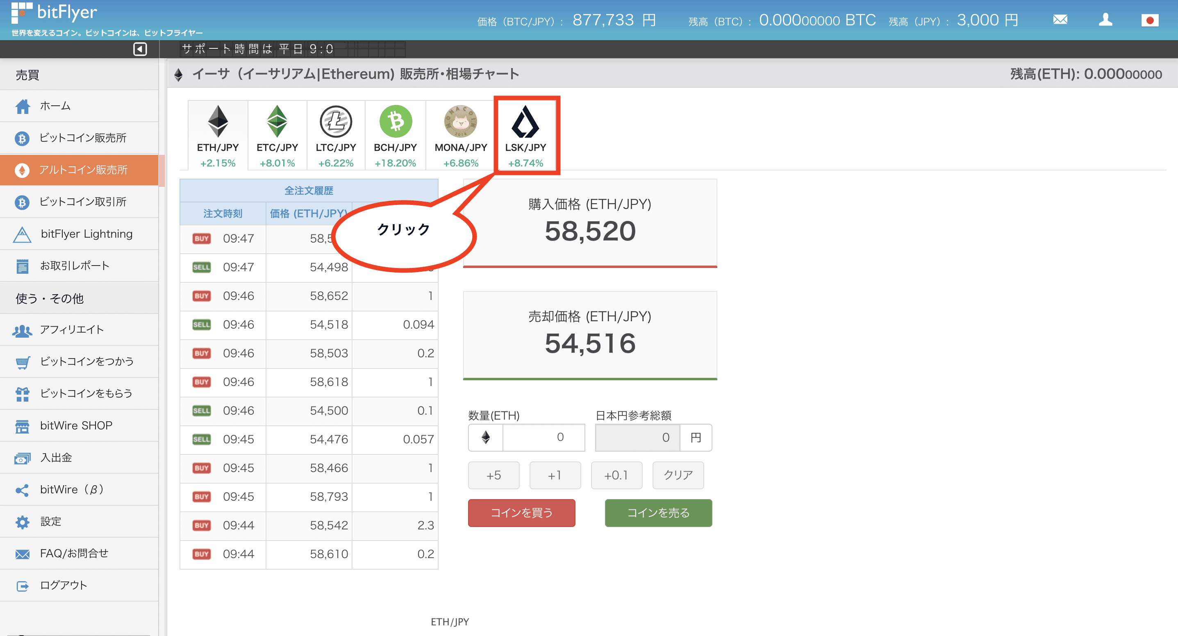Click the Japan flag language icon
This screenshot has height=636, width=1178.
pyautogui.click(x=1149, y=20)
